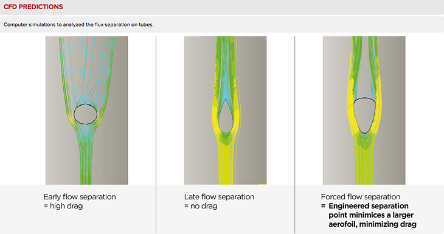The width and height of the screenshot is (444, 234).
Task: Click the teardrop tube cross-section outline
Action: 226,115
